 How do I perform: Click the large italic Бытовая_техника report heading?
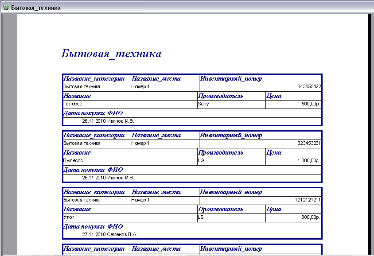tap(111, 54)
